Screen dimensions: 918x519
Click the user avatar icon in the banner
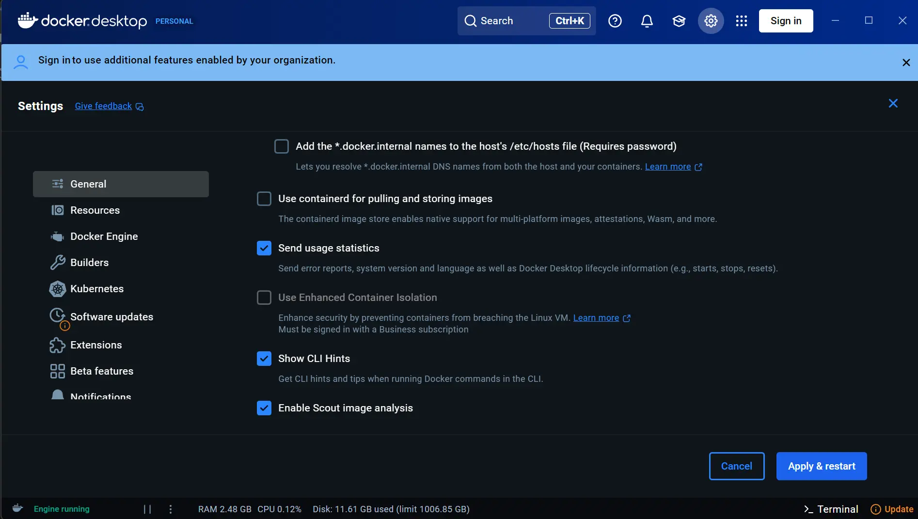click(x=21, y=62)
